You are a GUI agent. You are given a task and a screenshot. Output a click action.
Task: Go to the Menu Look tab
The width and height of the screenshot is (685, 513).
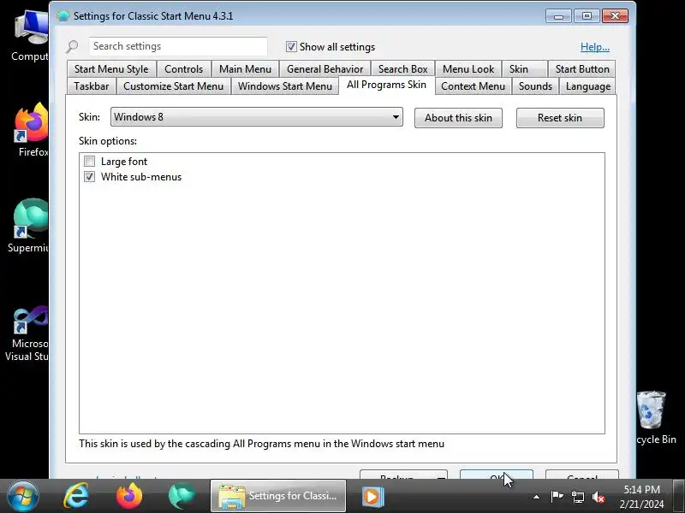tap(468, 69)
